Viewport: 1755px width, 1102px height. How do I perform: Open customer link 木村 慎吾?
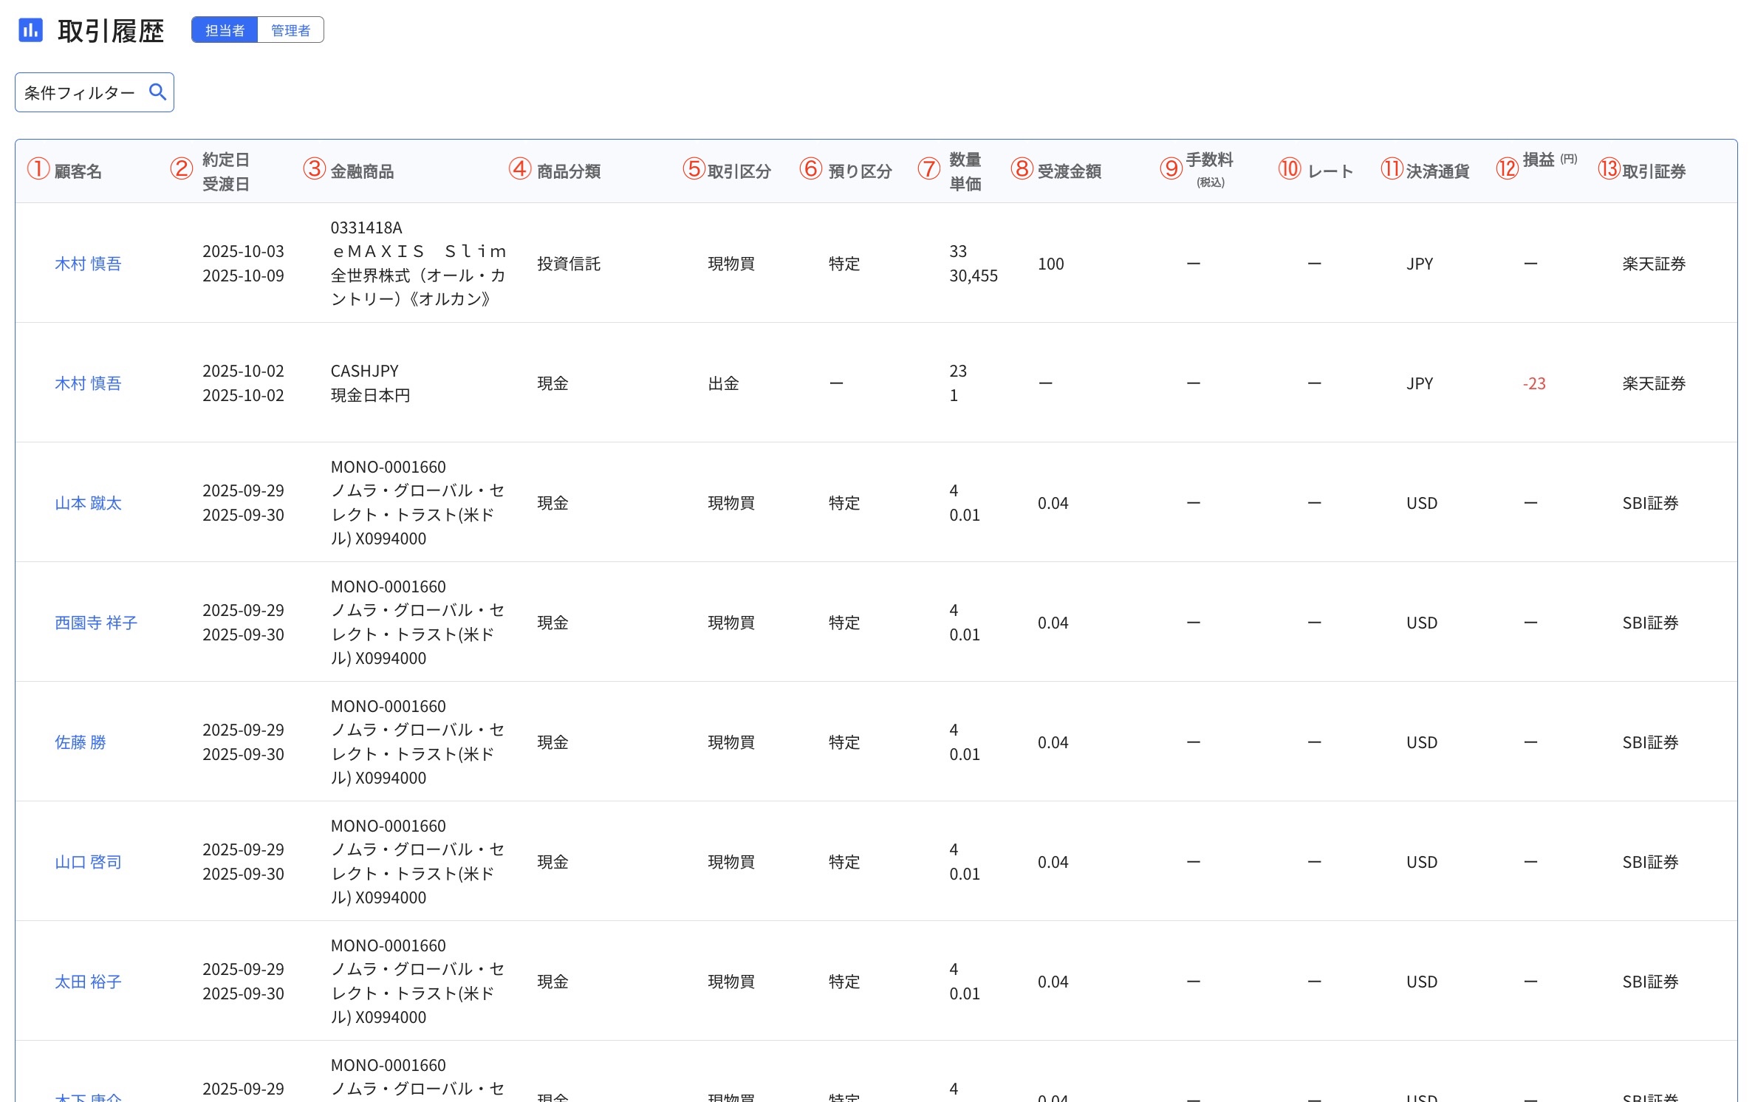tap(89, 263)
